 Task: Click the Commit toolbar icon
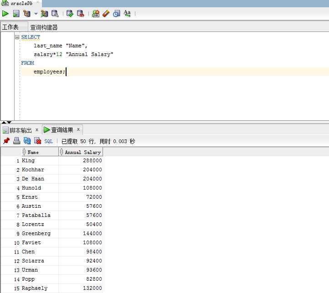(70, 14)
